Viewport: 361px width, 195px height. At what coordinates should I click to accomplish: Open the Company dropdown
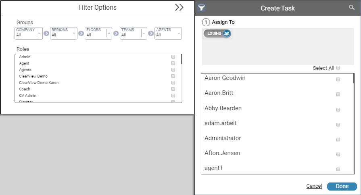(x=39, y=34)
